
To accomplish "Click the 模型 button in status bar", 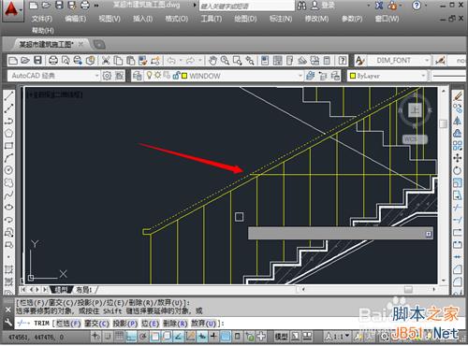I will [281, 337].
